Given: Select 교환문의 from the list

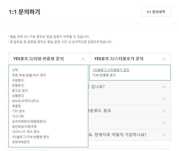Looking at the screenshot, I should point(18,80).
